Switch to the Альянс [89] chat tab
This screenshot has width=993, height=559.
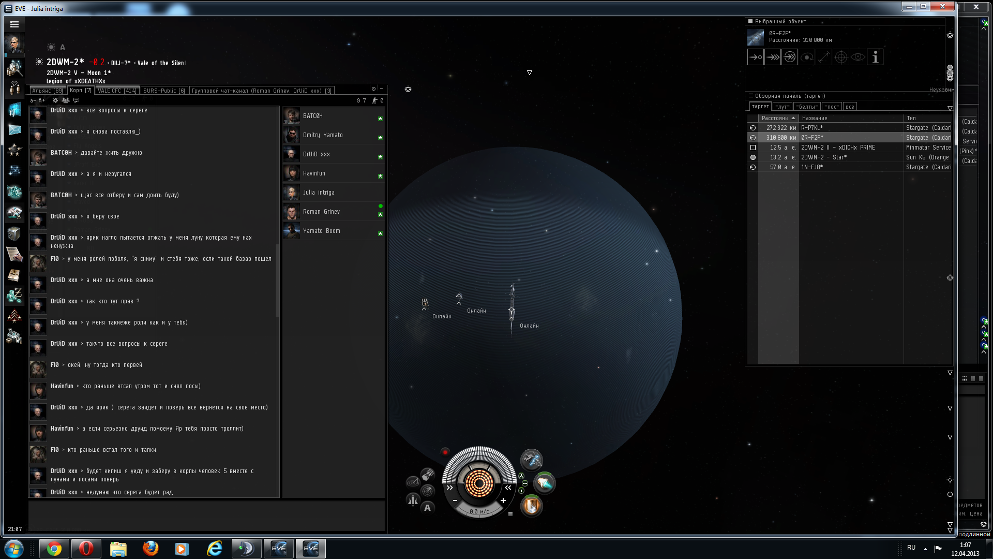pyautogui.click(x=48, y=91)
